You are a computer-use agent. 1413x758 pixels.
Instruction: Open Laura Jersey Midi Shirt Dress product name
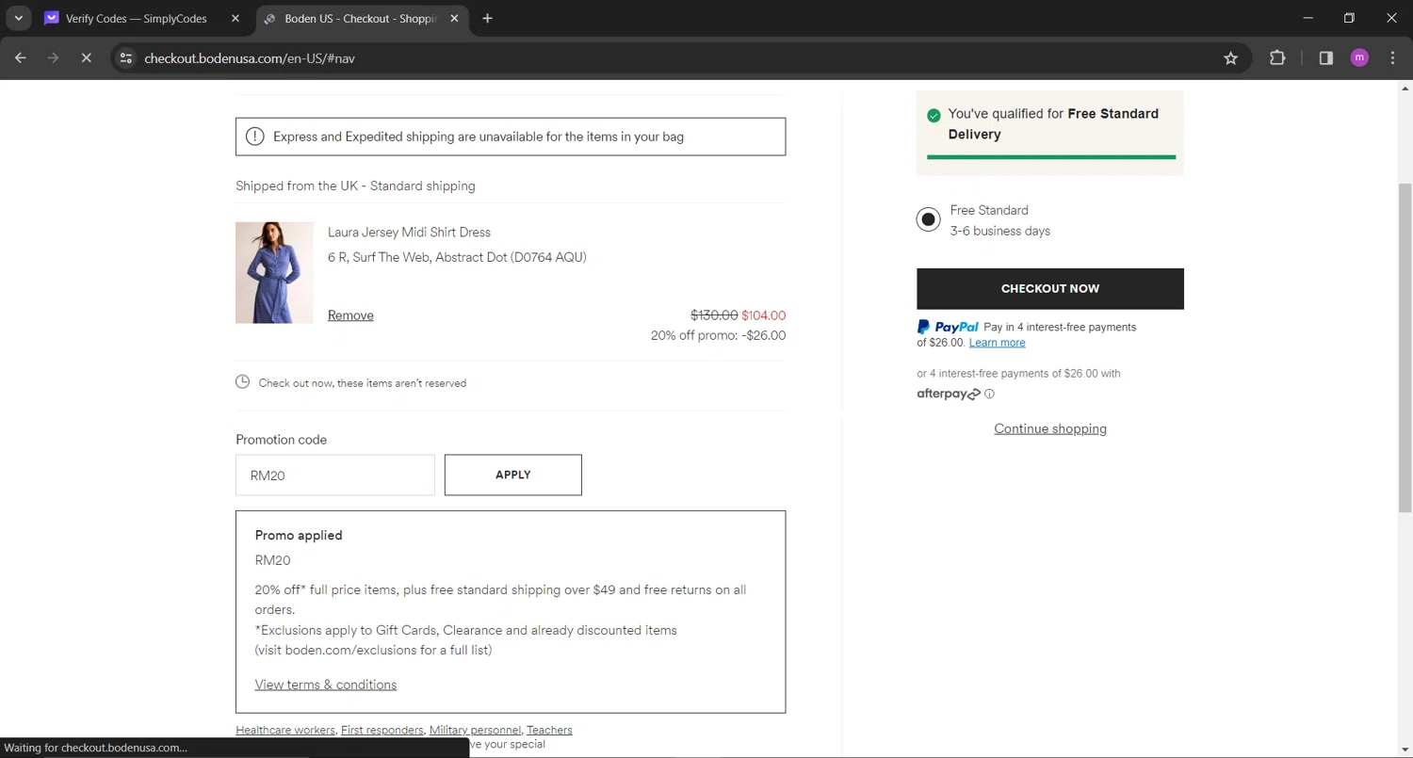pyautogui.click(x=409, y=233)
